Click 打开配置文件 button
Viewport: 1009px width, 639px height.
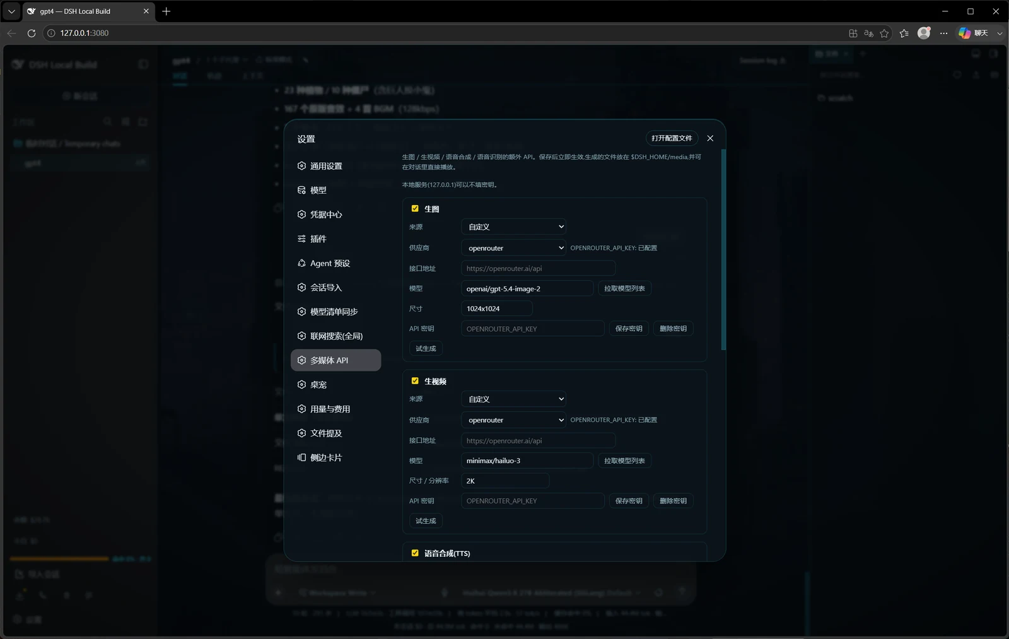pyautogui.click(x=672, y=138)
